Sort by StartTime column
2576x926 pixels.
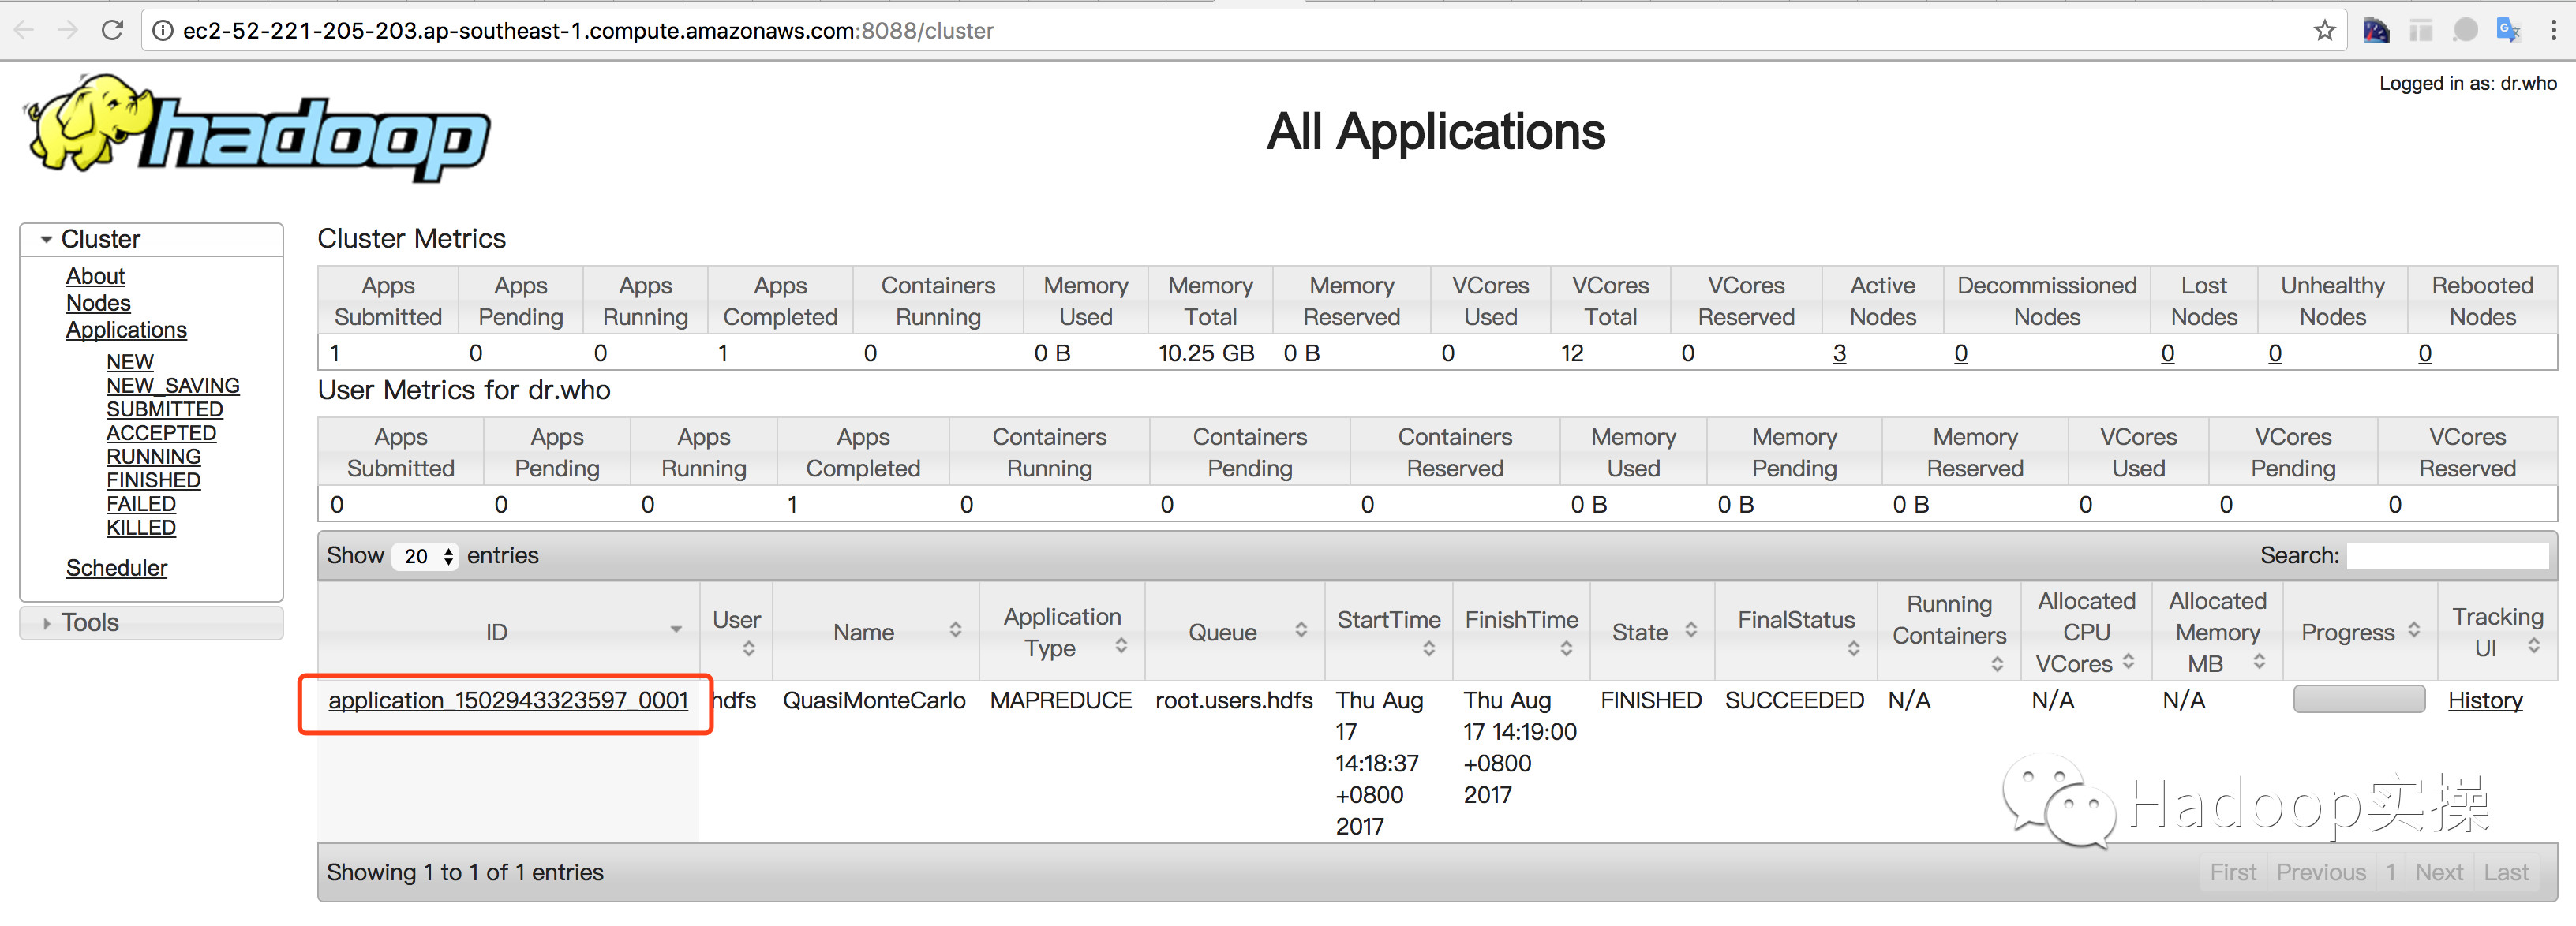(x=1429, y=649)
